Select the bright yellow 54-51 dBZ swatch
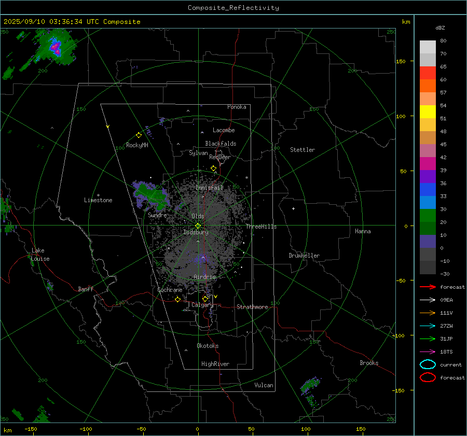The image size is (467, 436). pos(428,112)
